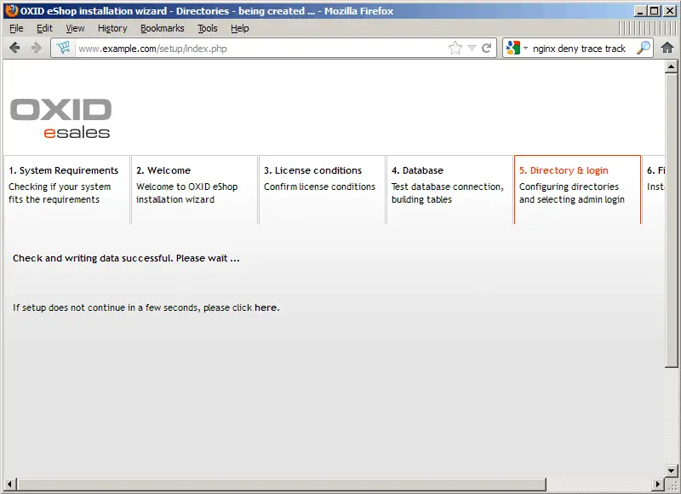Click 'Test database connection' description
The height and width of the screenshot is (494, 681).
pyautogui.click(x=448, y=192)
